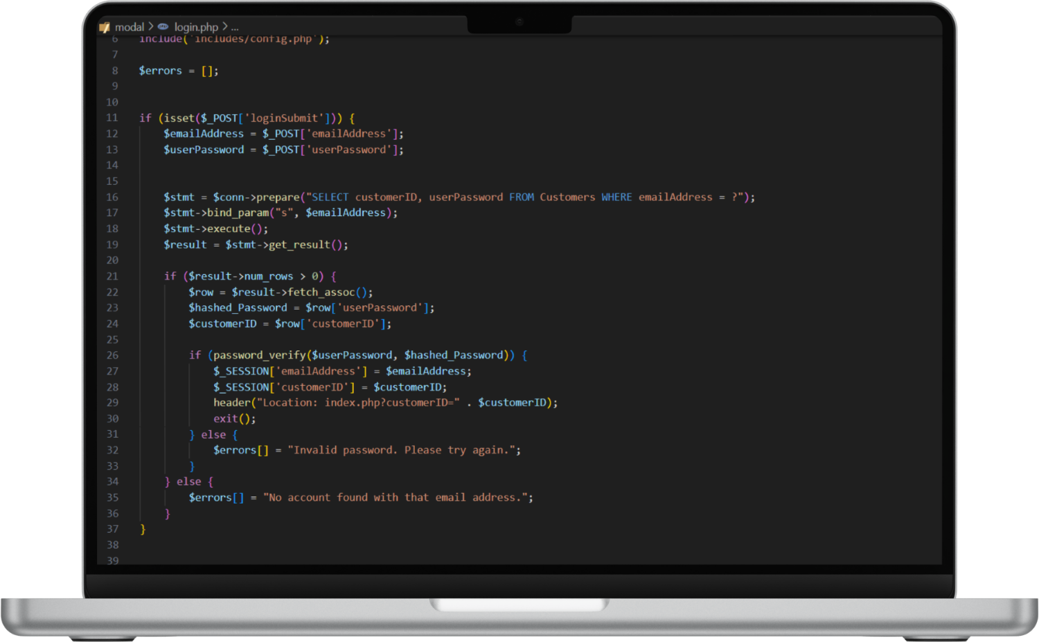Place cursor on the password_verify function call
The width and height of the screenshot is (1039, 642).
[x=260, y=355]
